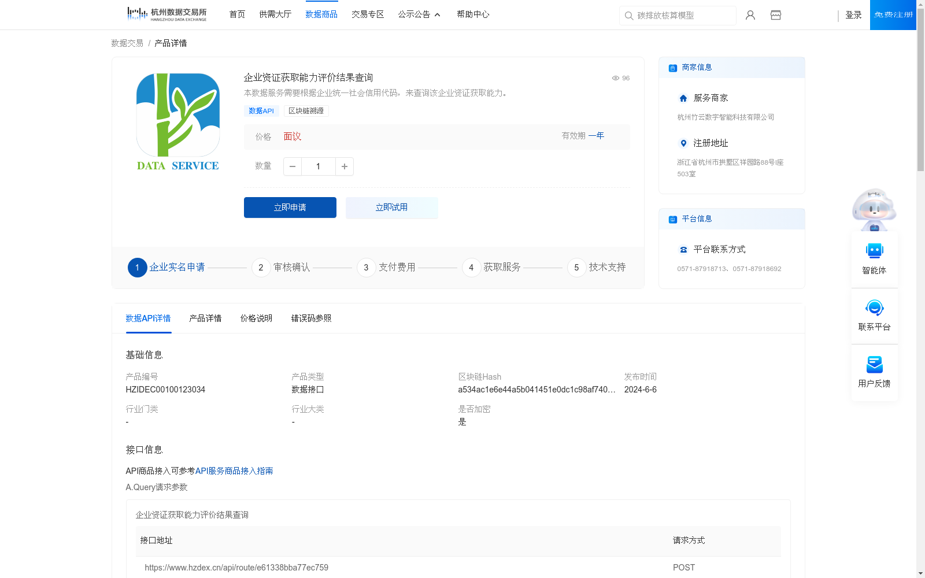Switch to 错误码参照 tab
Screen dimensions: 925x578
311,318
